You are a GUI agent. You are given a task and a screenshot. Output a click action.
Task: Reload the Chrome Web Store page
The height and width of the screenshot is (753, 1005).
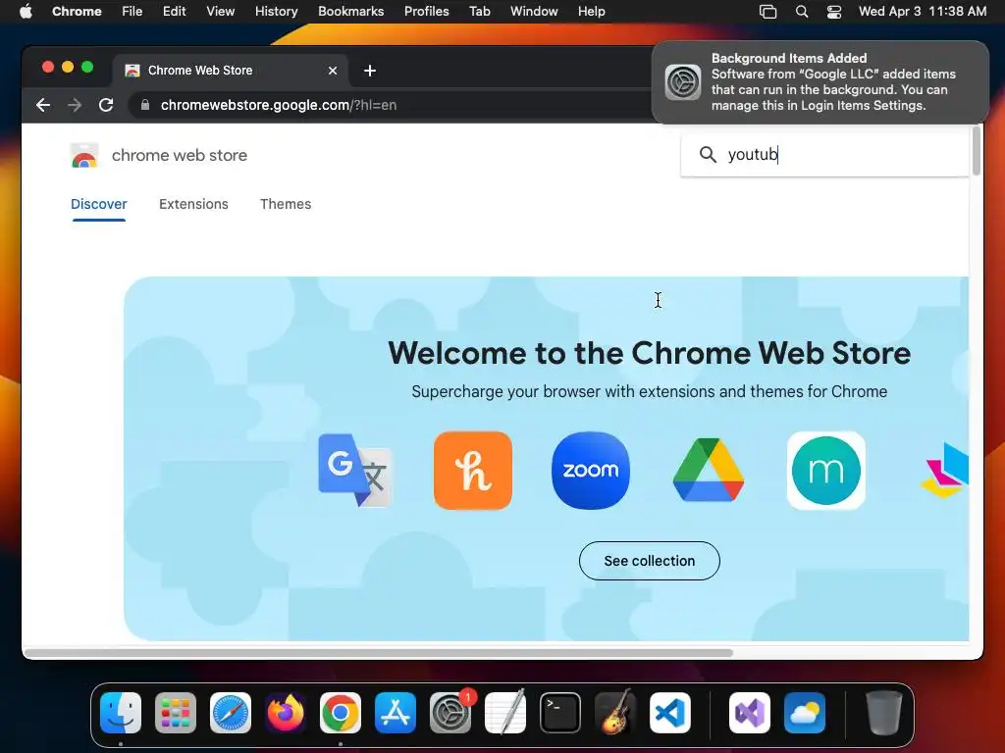106,105
